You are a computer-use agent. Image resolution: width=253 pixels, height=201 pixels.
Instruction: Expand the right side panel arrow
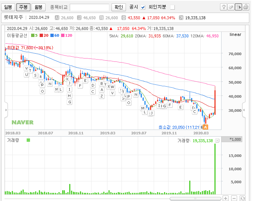click(x=244, y=110)
